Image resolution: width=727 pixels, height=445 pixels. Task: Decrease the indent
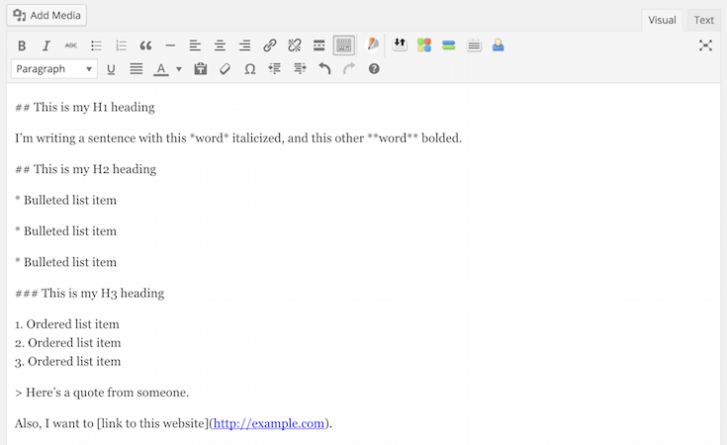(275, 69)
